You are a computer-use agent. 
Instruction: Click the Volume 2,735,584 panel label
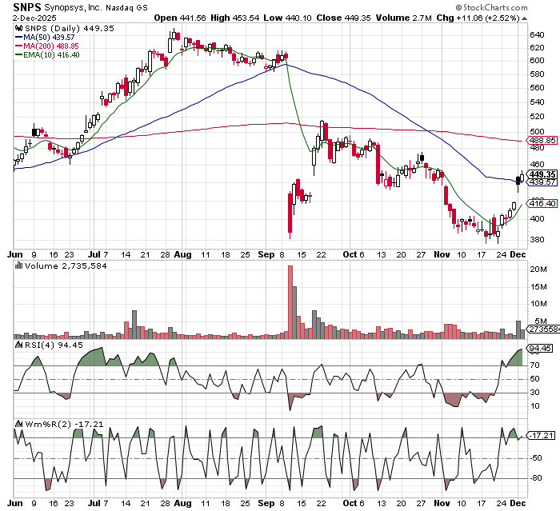tap(66, 266)
